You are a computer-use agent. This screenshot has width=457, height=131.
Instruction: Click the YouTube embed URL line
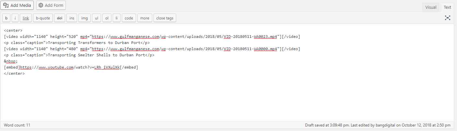(71, 67)
